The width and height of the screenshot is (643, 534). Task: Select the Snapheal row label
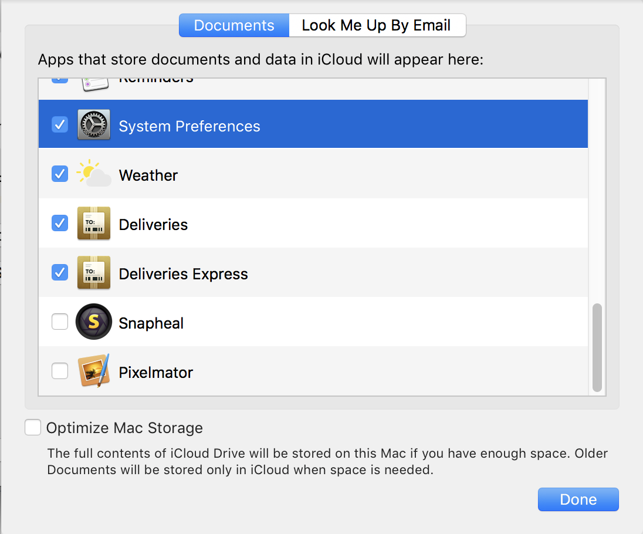(151, 323)
